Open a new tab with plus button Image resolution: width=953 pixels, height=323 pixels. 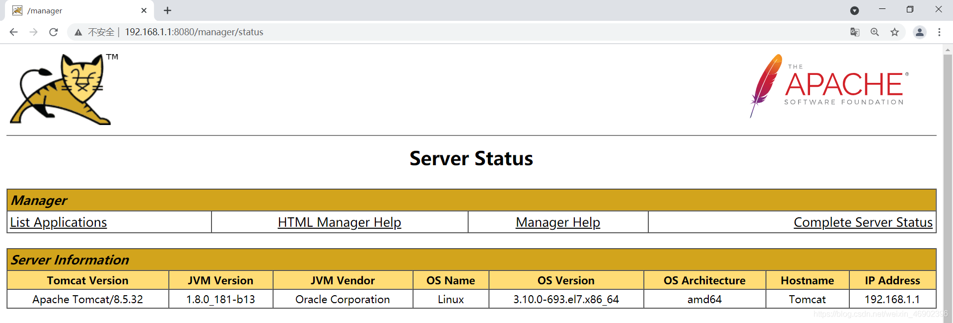coord(168,10)
